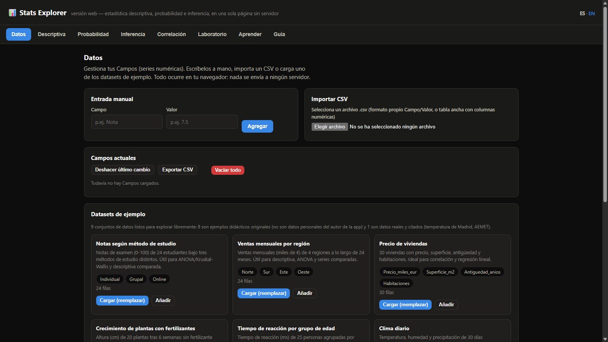608x342 pixels.
Task: Add Precio de viviendas dataset
Action: [x=446, y=305]
